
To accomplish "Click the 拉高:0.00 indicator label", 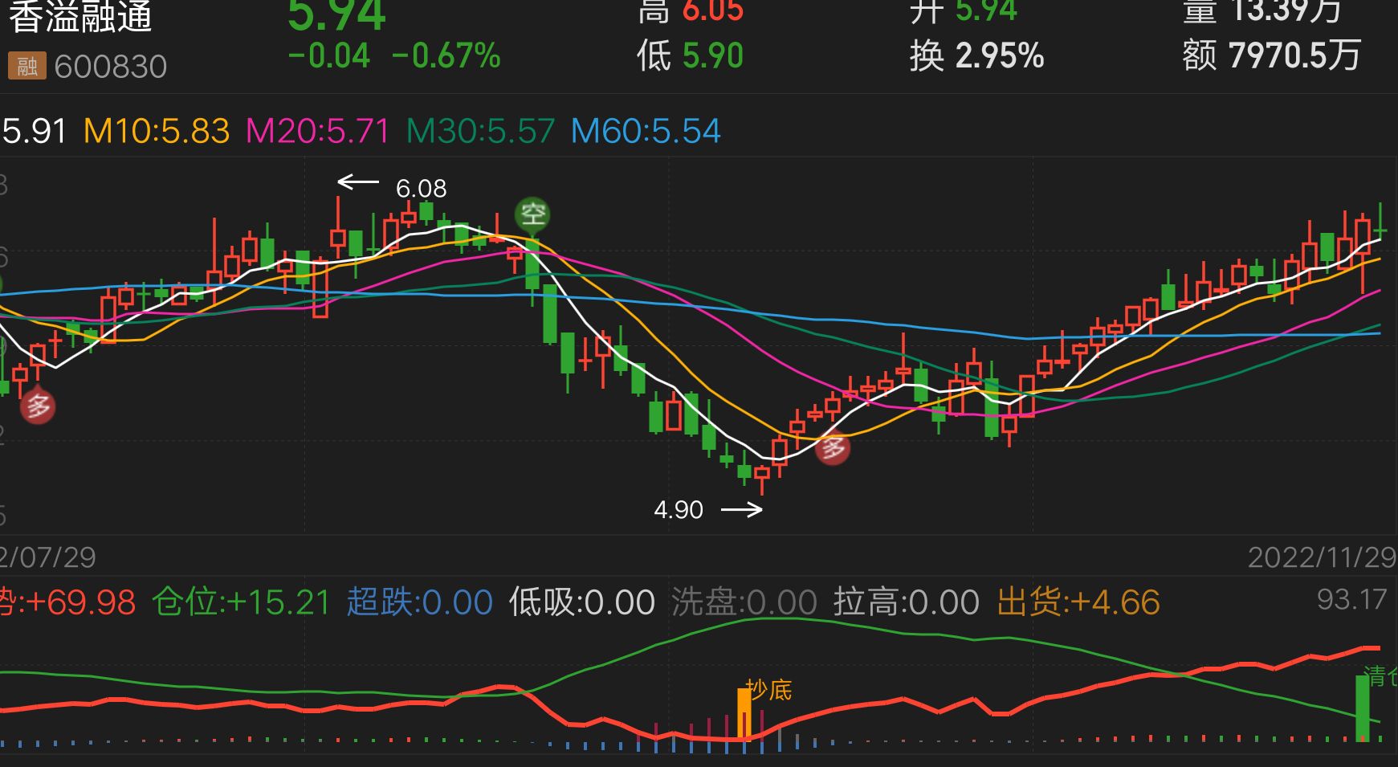I will 907,602.
